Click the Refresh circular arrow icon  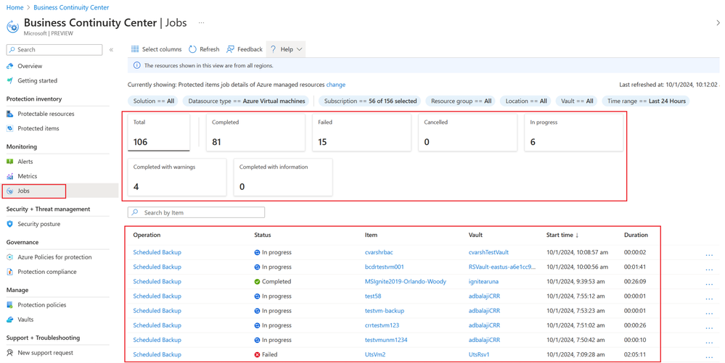click(192, 49)
